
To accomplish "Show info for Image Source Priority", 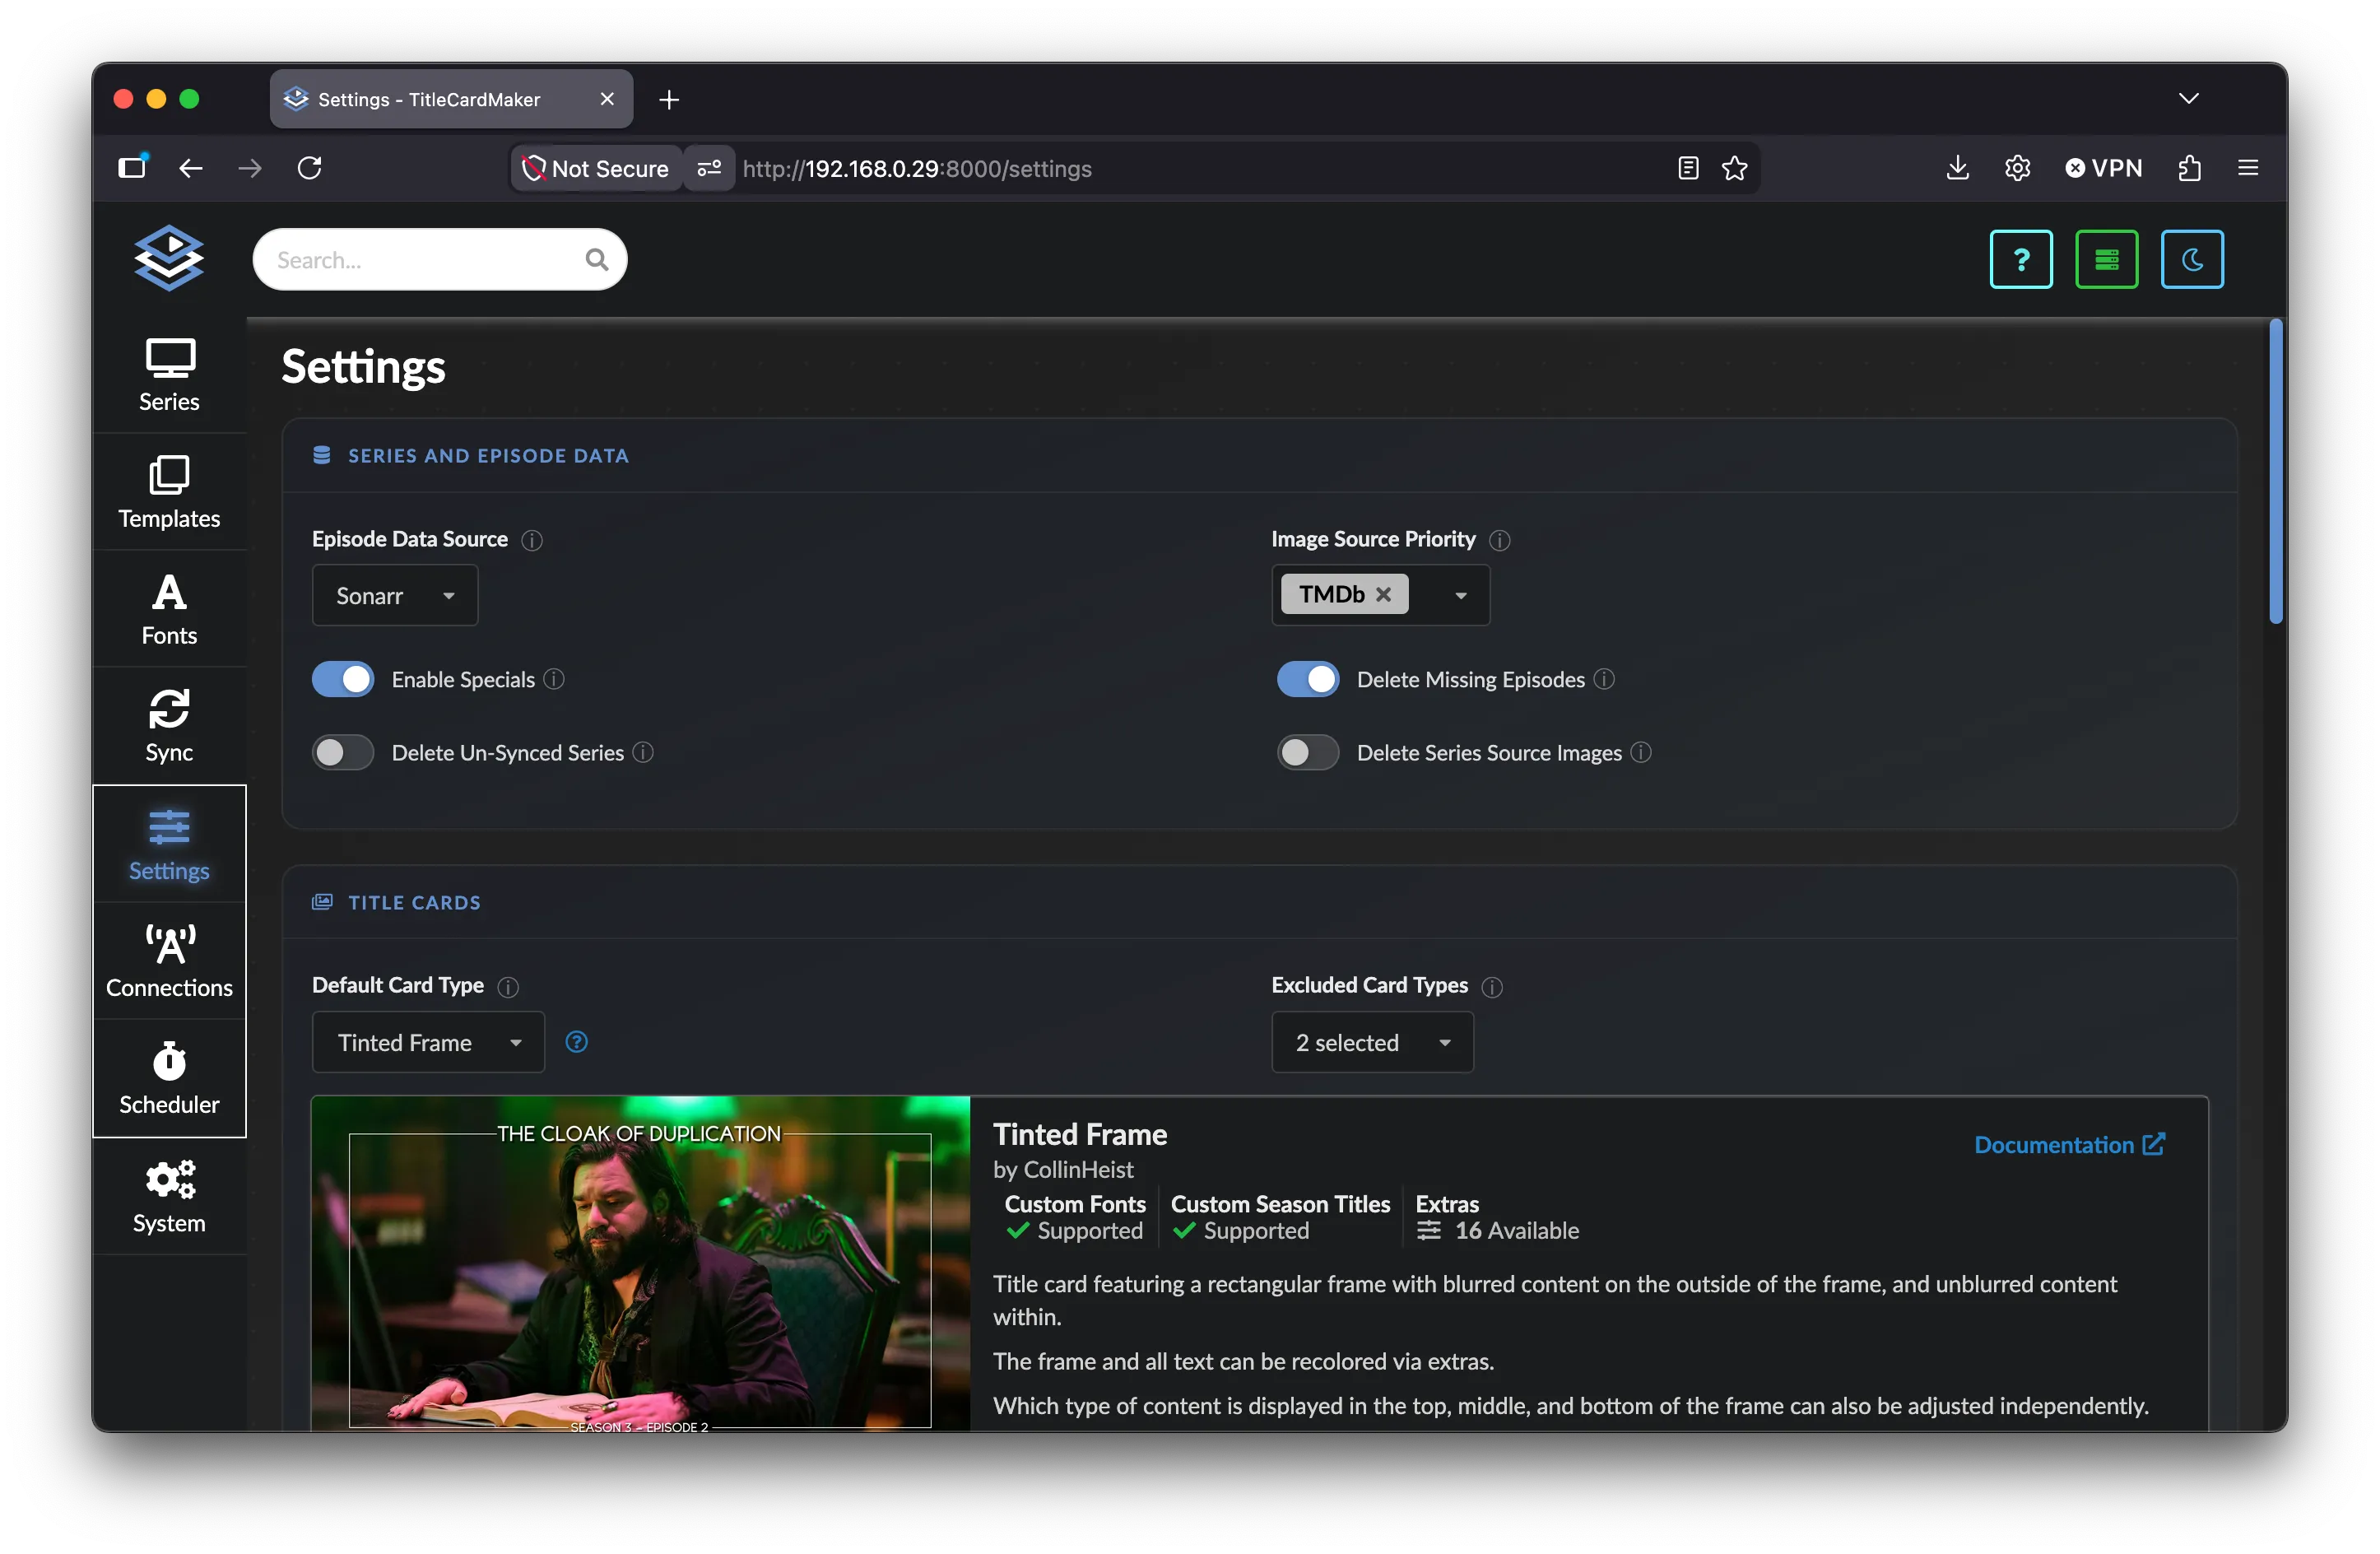I will click(1500, 540).
